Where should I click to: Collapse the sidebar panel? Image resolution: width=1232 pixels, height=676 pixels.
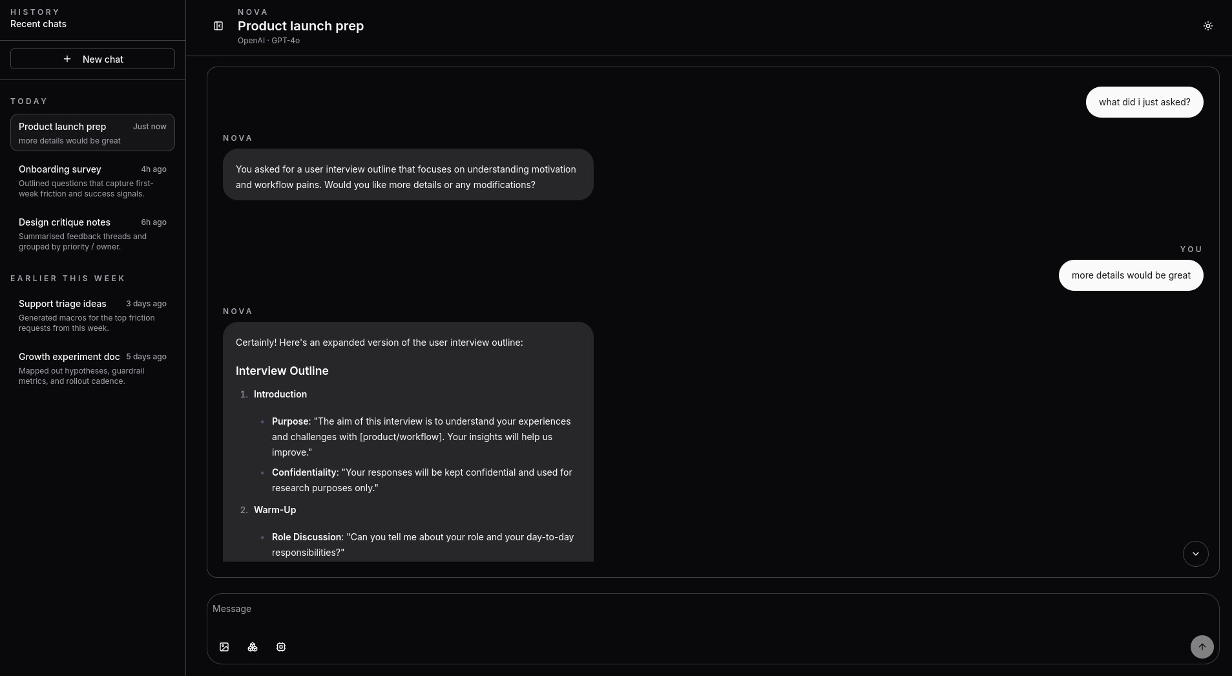(x=218, y=26)
